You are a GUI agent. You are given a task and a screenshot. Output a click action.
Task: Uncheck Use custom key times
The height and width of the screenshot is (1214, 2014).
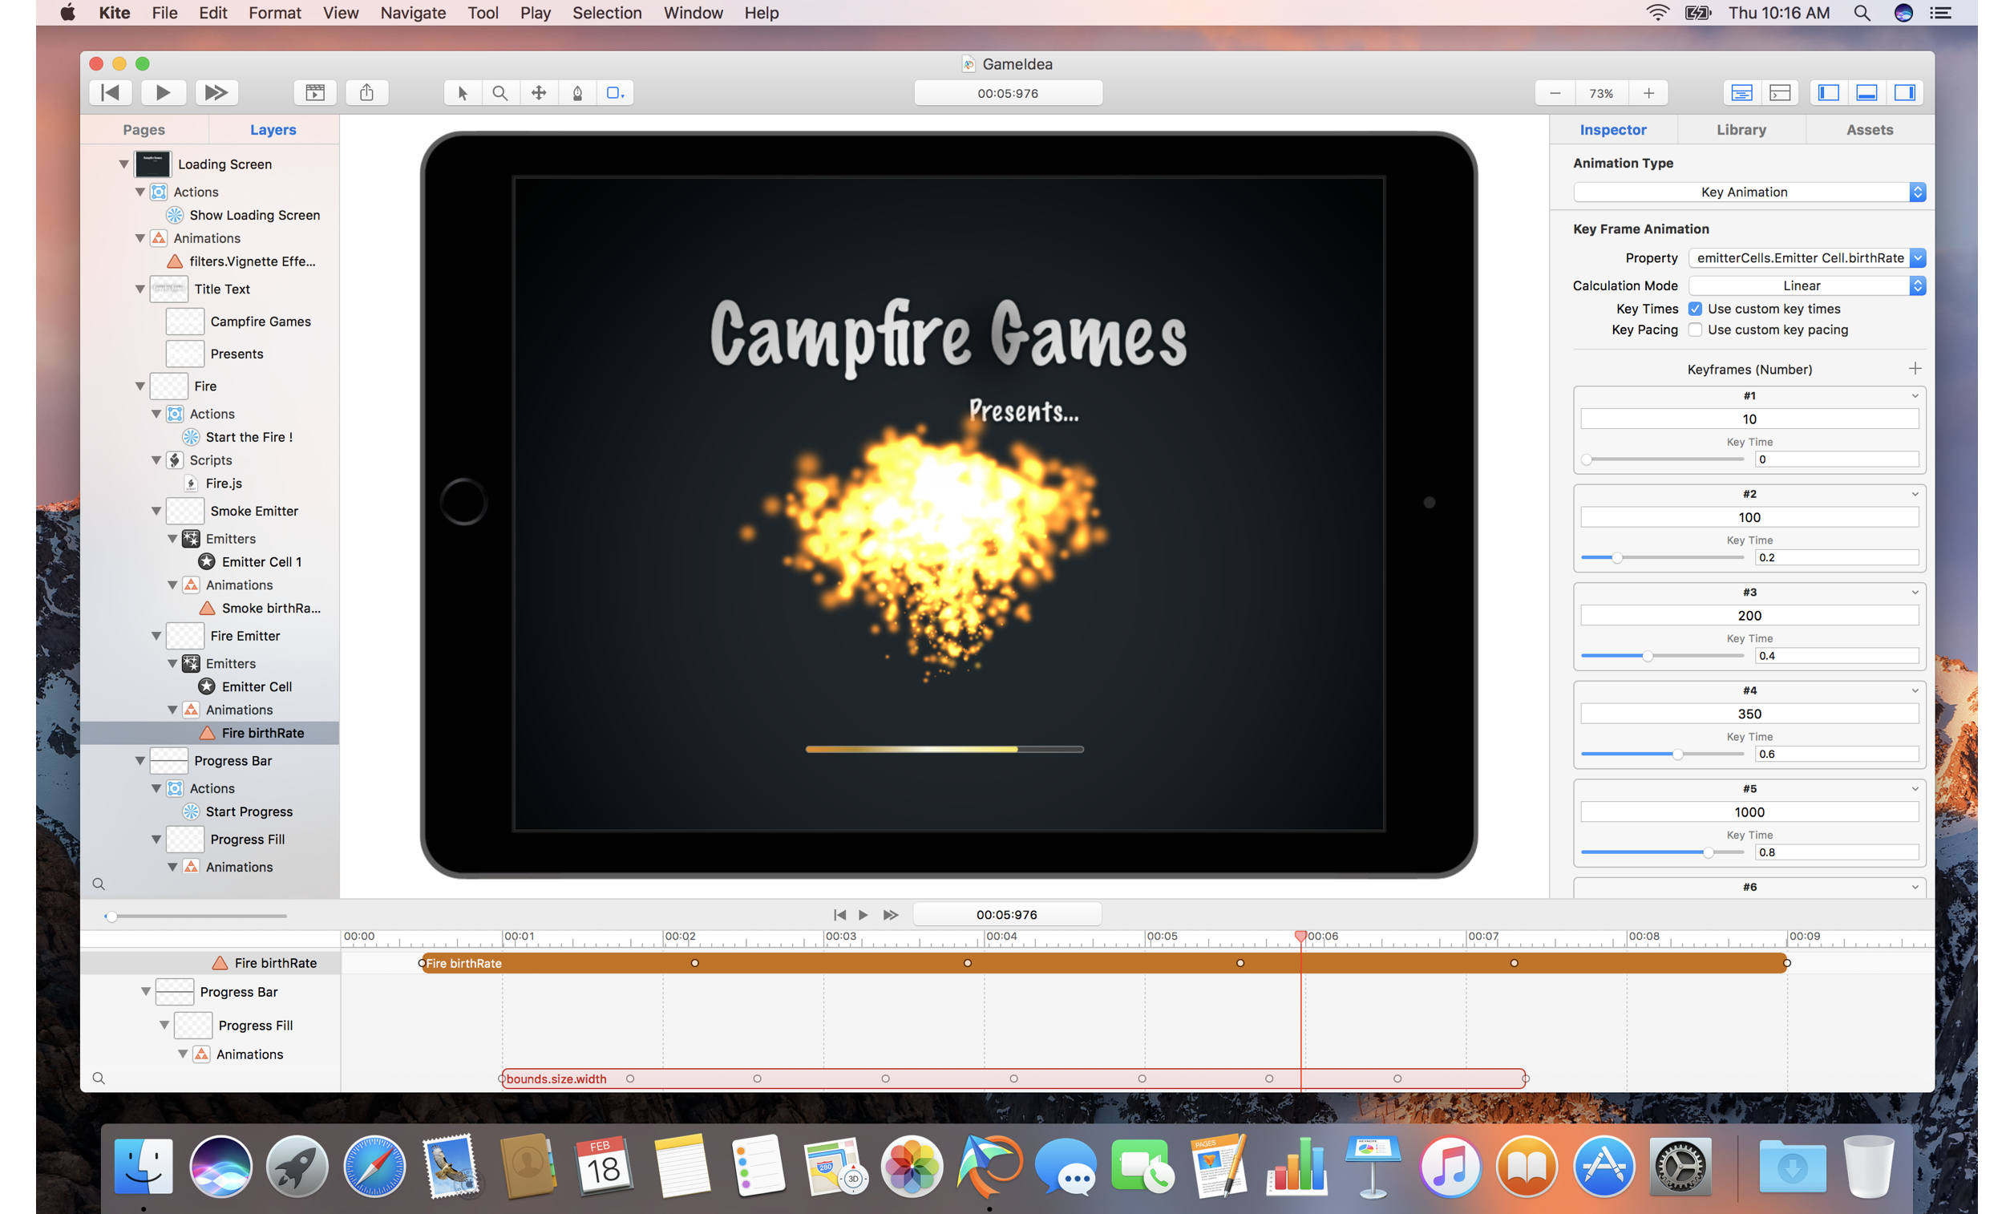click(1695, 309)
